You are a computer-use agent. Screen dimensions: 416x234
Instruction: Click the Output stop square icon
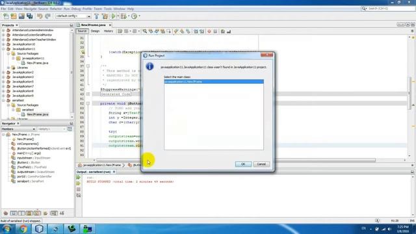pos(79,189)
